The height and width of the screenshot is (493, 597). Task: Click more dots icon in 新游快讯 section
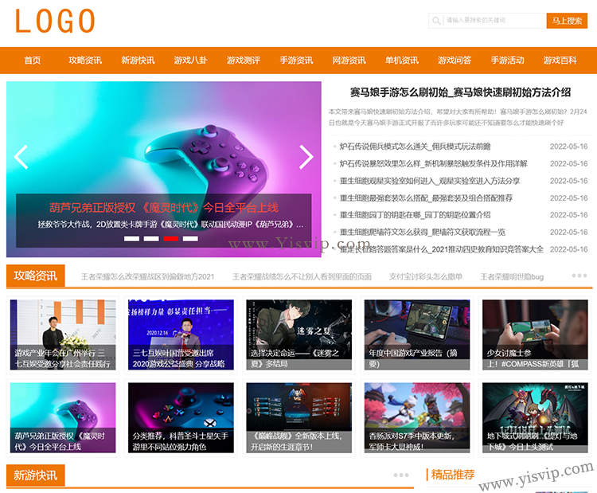tap(401, 475)
